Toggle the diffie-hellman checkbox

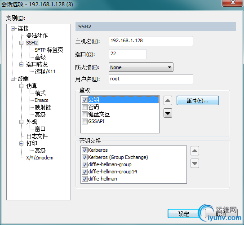(x=84, y=179)
